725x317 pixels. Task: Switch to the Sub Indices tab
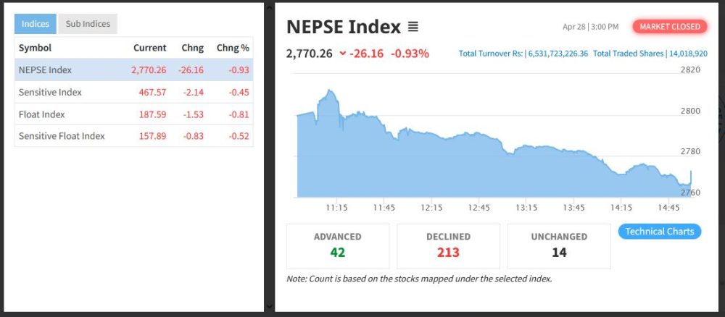(x=88, y=24)
